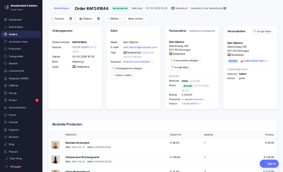Click Klantgegevens wijzigen button
This screenshot has height=172, width=283.
(127, 68)
